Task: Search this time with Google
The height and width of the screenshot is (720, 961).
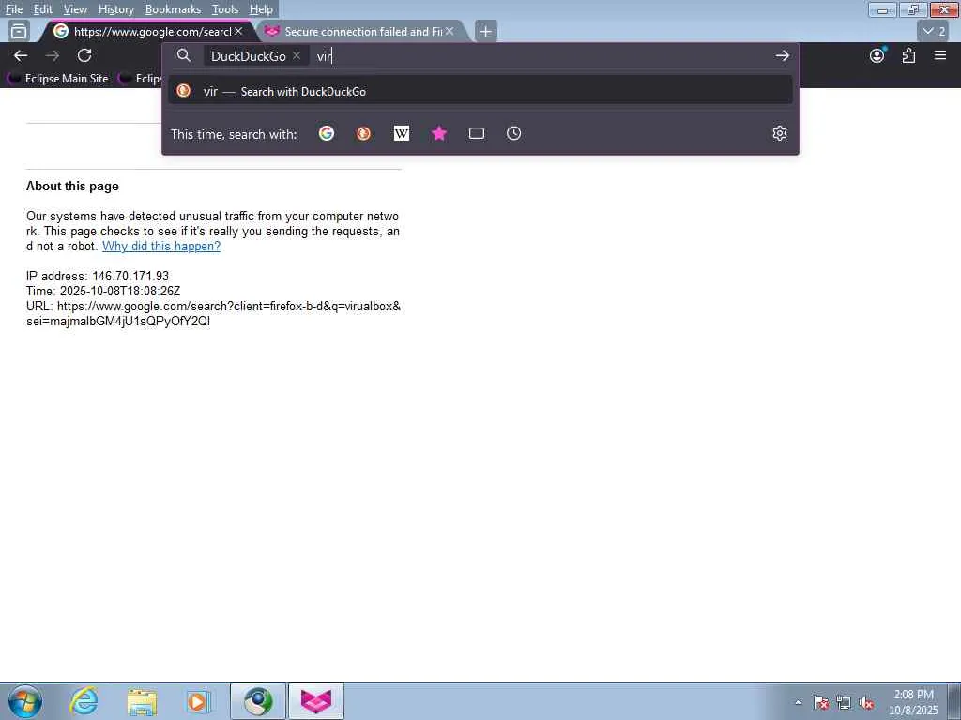Action: tap(327, 133)
